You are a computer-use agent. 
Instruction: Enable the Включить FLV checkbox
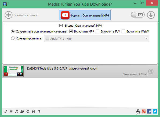click(x=97, y=31)
